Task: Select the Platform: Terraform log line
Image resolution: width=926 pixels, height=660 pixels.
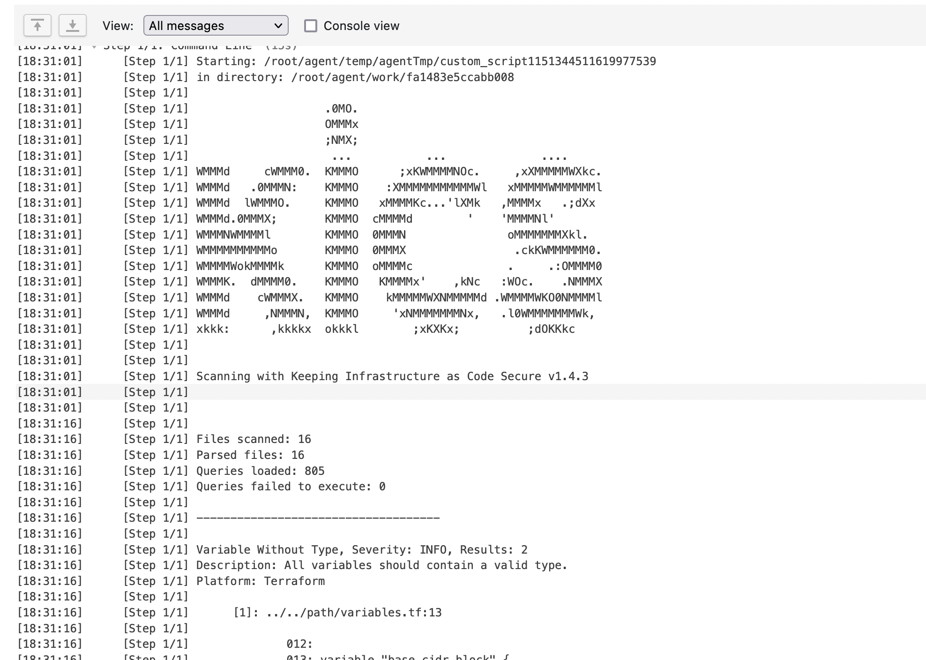Action: click(x=260, y=581)
